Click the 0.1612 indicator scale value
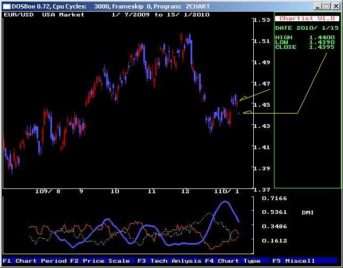 click(275, 241)
